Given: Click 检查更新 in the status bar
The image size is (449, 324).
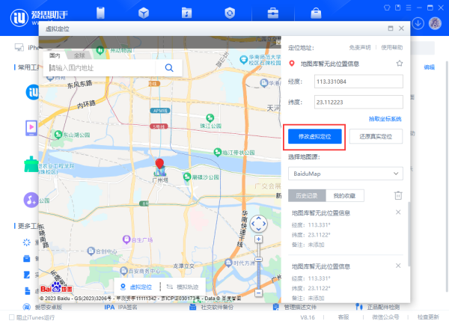Looking at the screenshot, I should coord(428,317).
